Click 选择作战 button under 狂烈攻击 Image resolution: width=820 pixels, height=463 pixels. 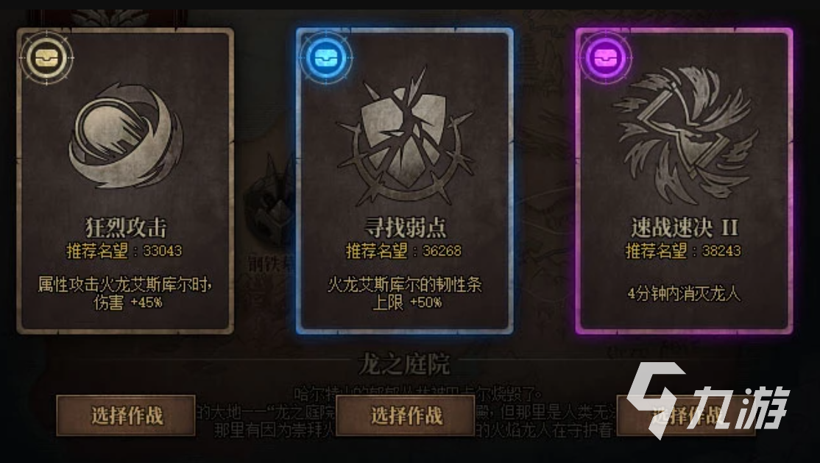126,416
